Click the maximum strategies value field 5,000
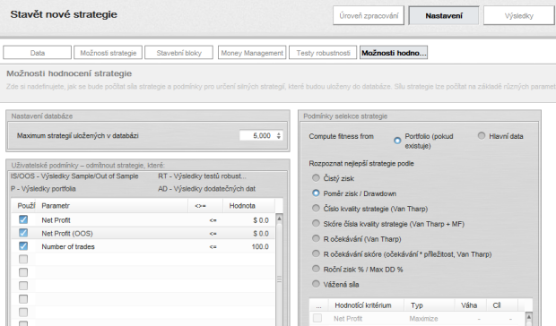This screenshot has width=556, height=326. coord(257,135)
